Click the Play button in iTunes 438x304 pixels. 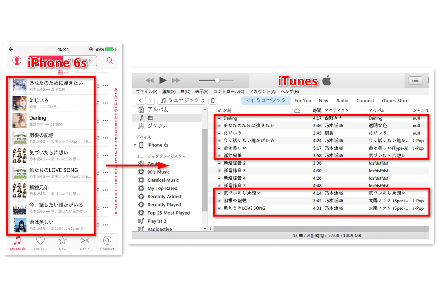(163, 80)
